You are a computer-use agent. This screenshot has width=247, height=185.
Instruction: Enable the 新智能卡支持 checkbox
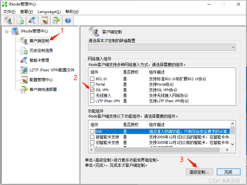click(x=92, y=137)
